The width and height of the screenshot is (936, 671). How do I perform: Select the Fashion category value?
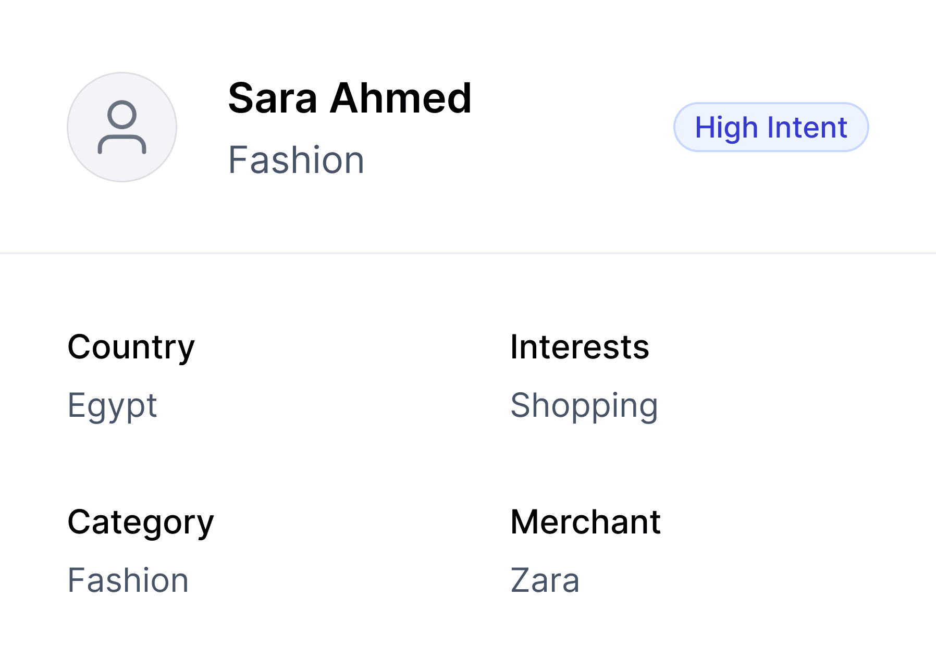coord(128,580)
